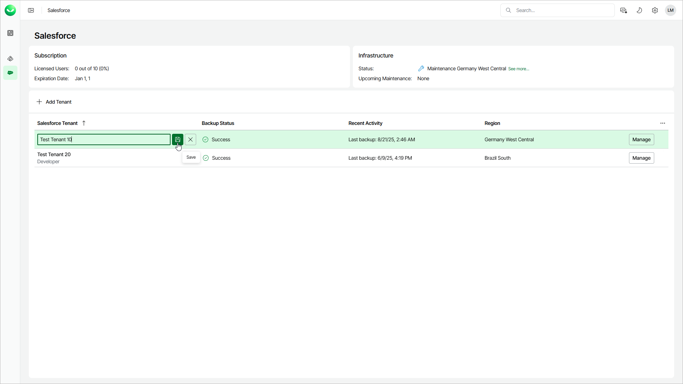The height and width of the screenshot is (384, 683).
Task: Open the Dashboard sidebar icon
Action: [x=10, y=33]
